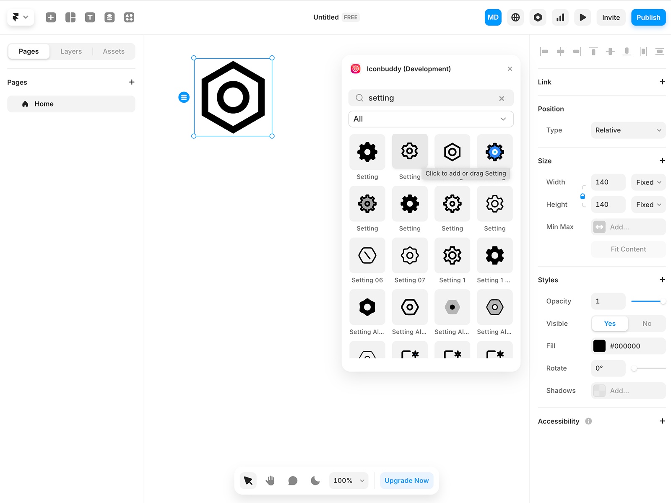The width and height of the screenshot is (671, 503).
Task: Select the hand pan tool
Action: tap(270, 480)
